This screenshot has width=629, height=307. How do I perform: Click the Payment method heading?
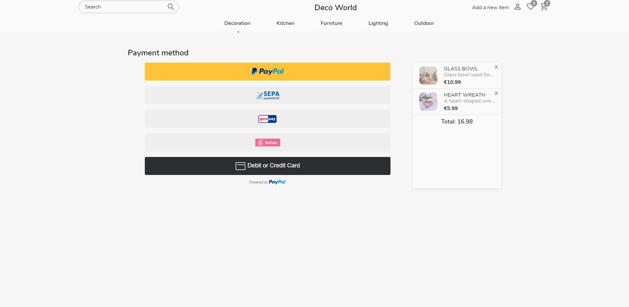click(158, 53)
